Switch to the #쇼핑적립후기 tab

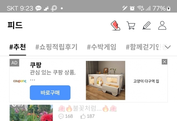56,47
